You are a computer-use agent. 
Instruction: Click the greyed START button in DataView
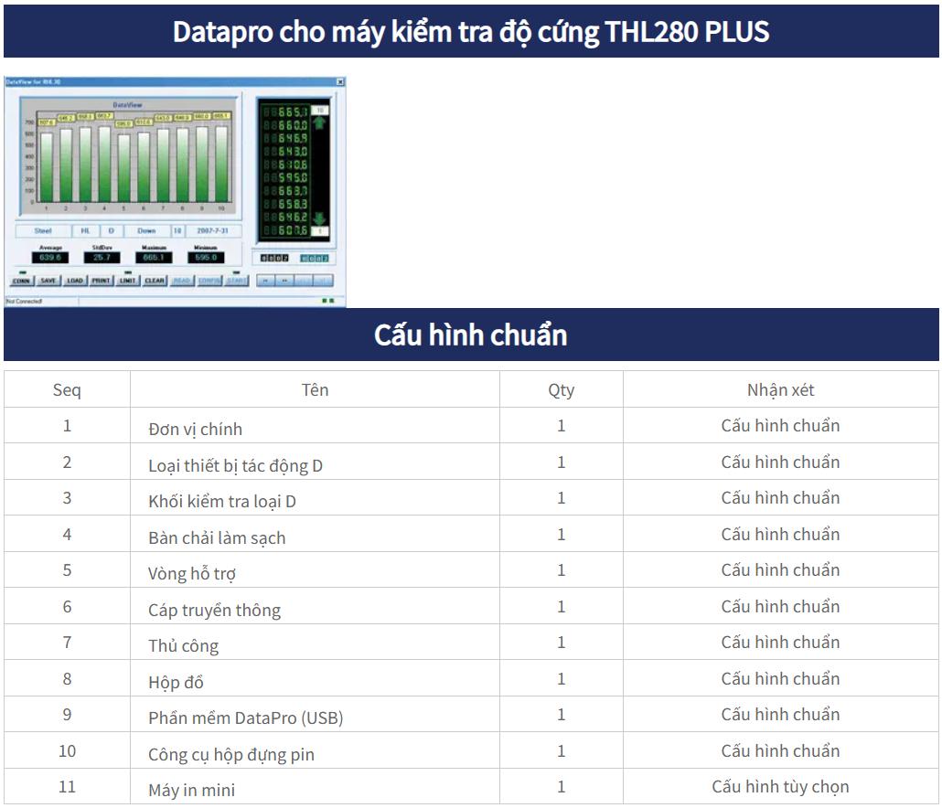(237, 281)
